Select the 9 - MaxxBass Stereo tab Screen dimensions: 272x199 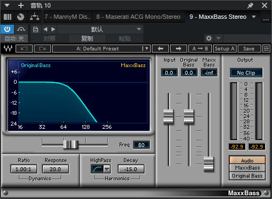click(218, 17)
